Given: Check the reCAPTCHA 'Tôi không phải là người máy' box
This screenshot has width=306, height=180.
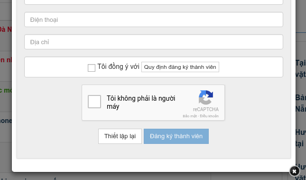Looking at the screenshot, I should 94,102.
